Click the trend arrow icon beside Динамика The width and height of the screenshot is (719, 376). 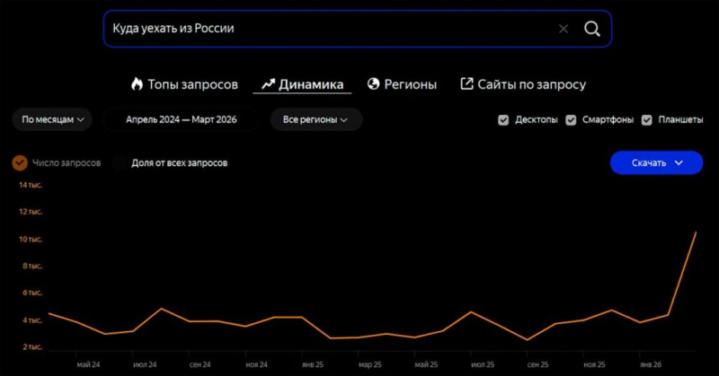coord(267,84)
